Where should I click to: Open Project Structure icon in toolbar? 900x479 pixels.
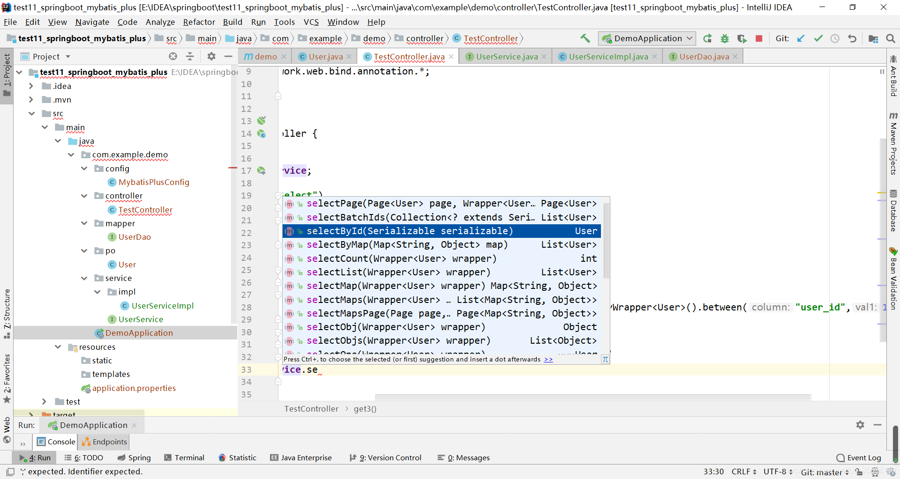[873, 38]
